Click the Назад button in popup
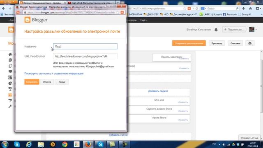This screenshot has width=263, height=148. [x=62, y=82]
